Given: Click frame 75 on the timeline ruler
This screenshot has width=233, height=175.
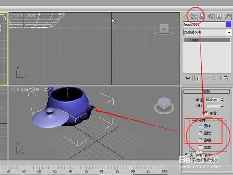Looking at the screenshot, I should point(86,171).
